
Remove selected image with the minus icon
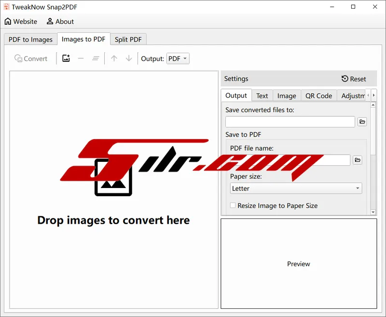81,58
